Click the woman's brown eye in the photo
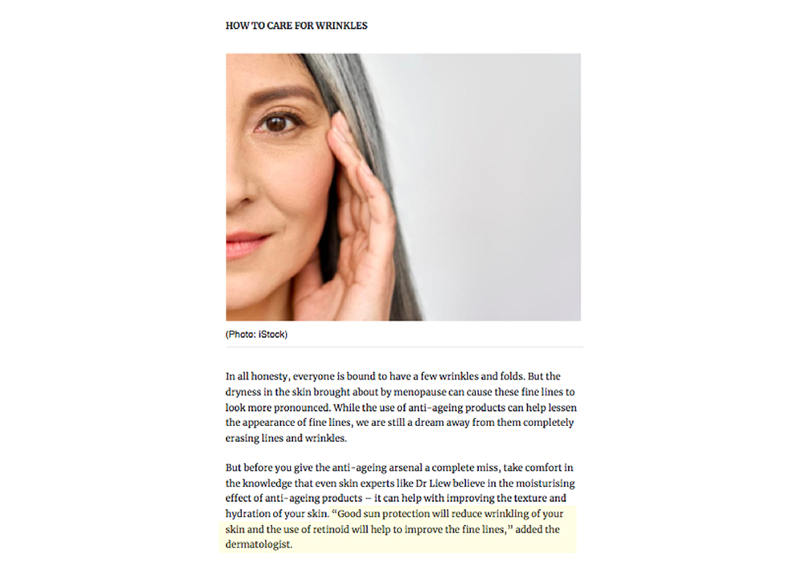801x566 pixels. pyautogui.click(x=277, y=122)
